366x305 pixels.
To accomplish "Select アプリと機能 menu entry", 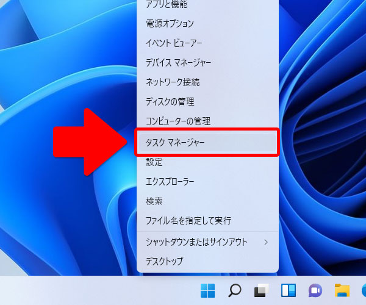I will click(207, 5).
